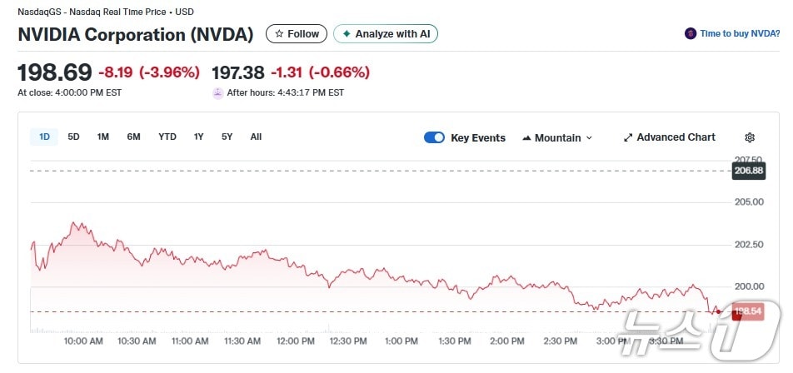Screen dimensions: 793x373
Task: Click the star icon in Follow button
Action: coord(279,34)
